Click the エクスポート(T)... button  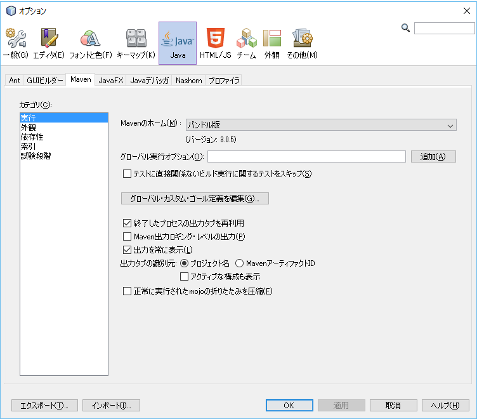click(x=44, y=405)
